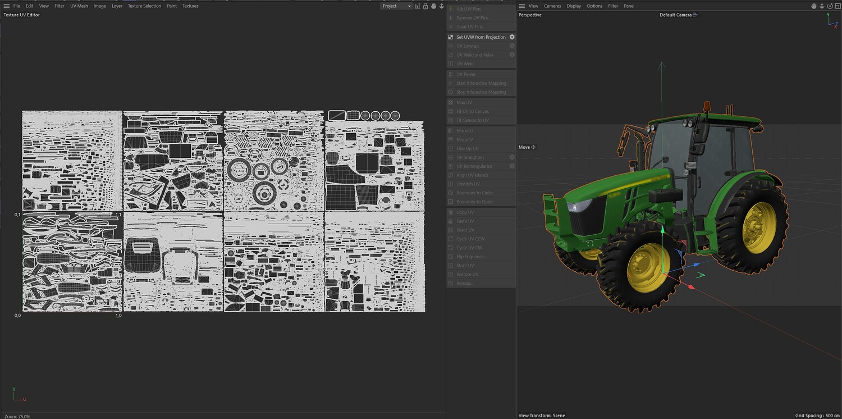Open settings gear for UV Straighten
This screenshot has width=842, height=419.
(512, 157)
